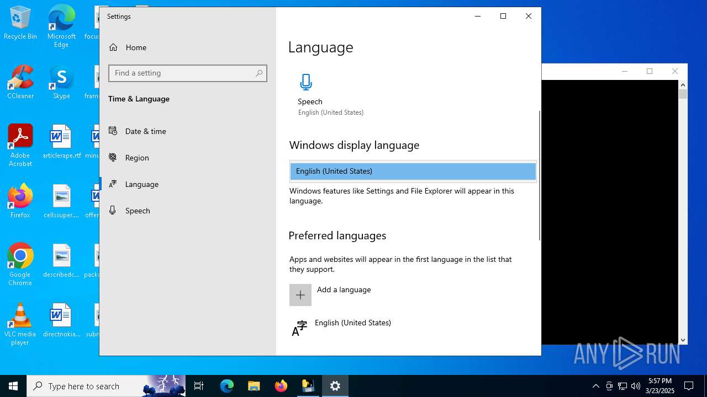Image resolution: width=707 pixels, height=397 pixels.
Task: Go to Settings Home
Action: click(188, 47)
